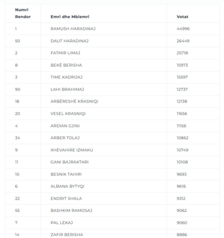The image size is (224, 238).
Task: Select VESEL KRASNIQI name cell
Action: click(x=68, y=114)
